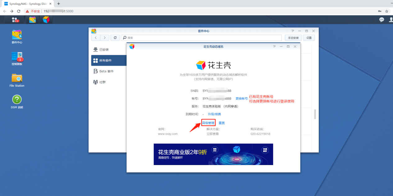Click 更换帐号 link
This screenshot has width=393, height=196.
click(x=242, y=98)
